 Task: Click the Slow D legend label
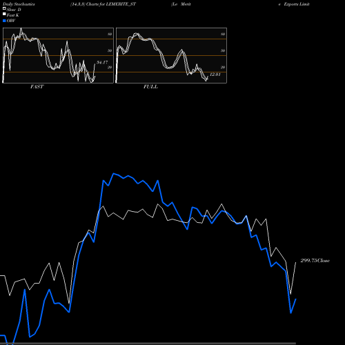click(x=14, y=10)
